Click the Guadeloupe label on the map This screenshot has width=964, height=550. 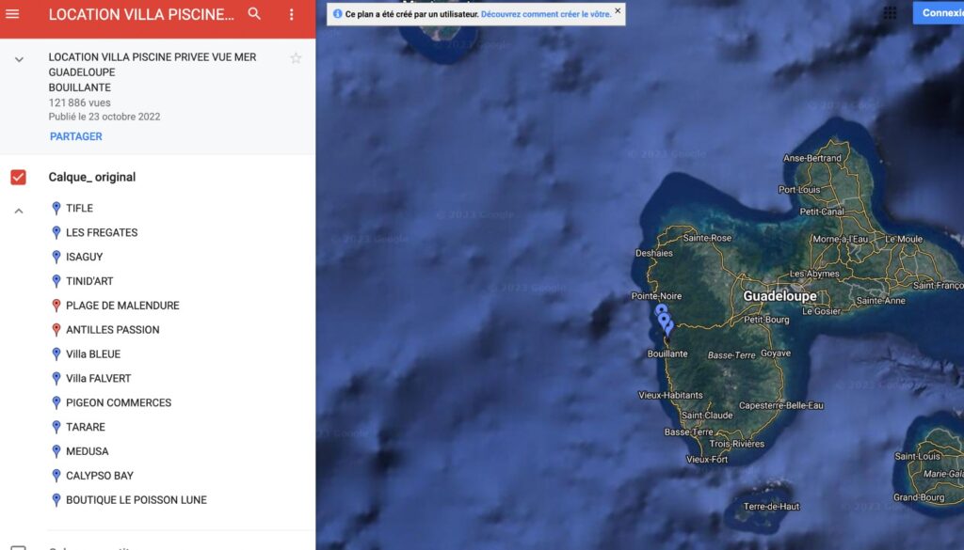tap(780, 296)
